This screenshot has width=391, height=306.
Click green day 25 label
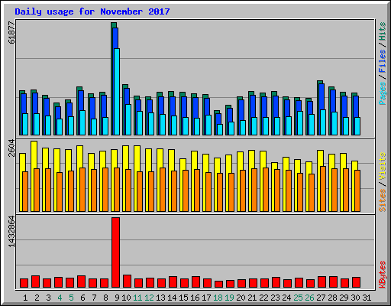298,298
